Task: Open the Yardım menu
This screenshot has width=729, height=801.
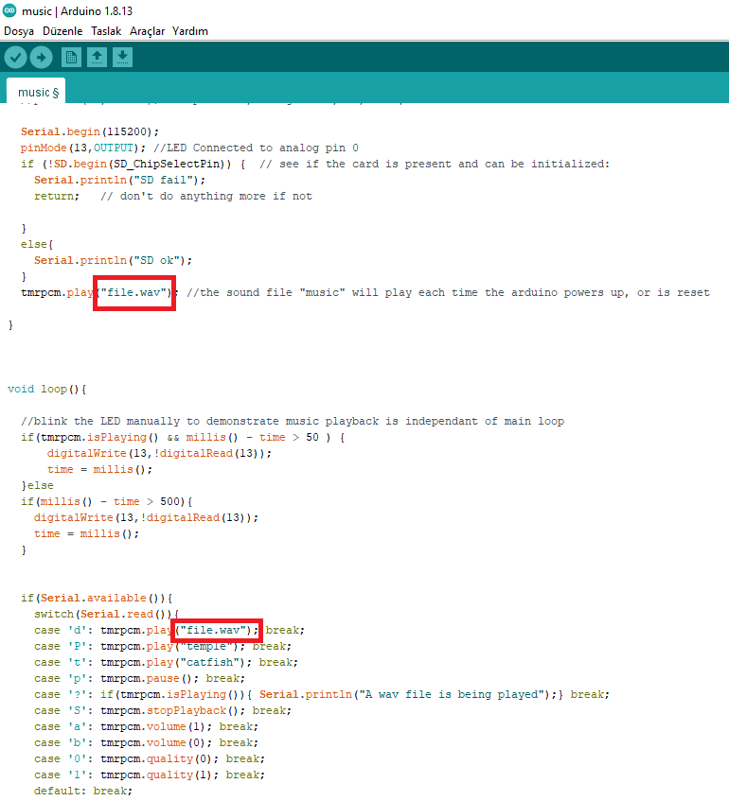Action: click(x=189, y=31)
